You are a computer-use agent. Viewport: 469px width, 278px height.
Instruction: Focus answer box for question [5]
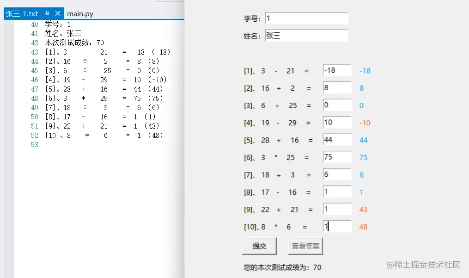[x=337, y=140]
